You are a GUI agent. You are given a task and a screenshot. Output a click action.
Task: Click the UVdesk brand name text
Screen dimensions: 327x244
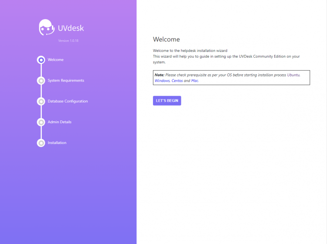pos(71,28)
